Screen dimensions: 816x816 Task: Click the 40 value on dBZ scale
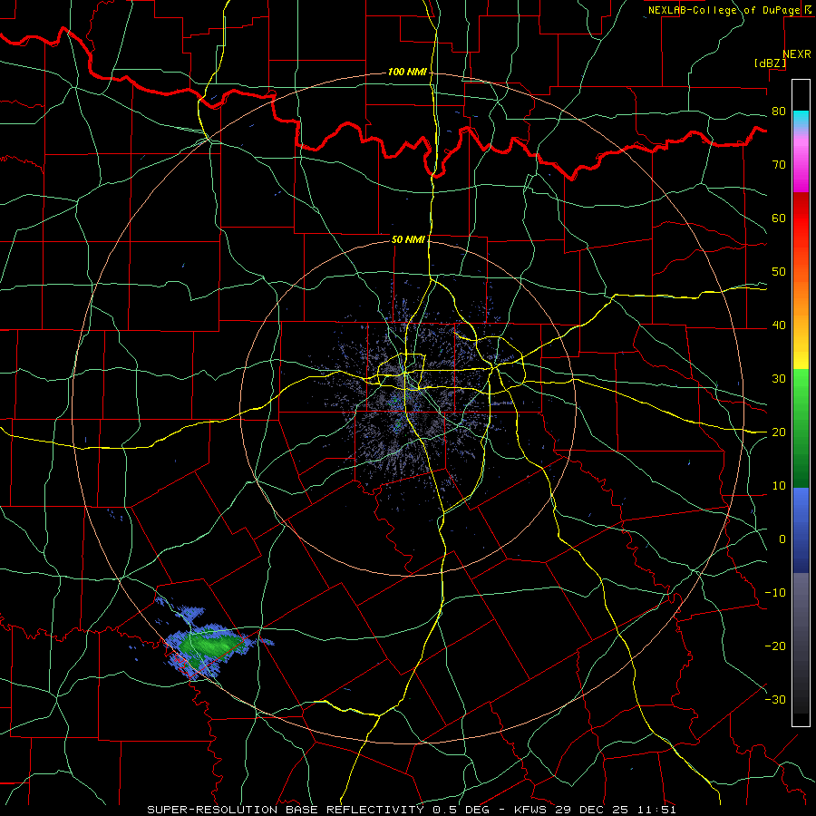coord(779,325)
